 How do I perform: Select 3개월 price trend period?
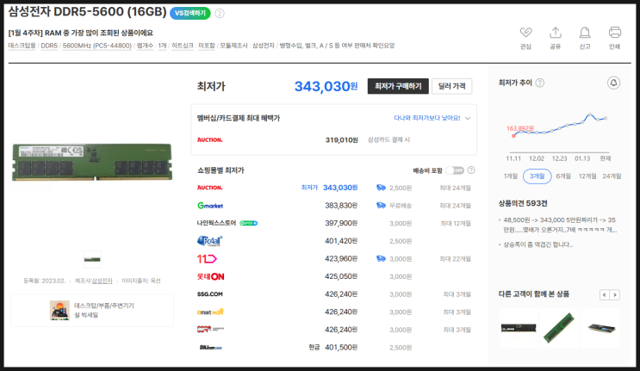click(537, 176)
